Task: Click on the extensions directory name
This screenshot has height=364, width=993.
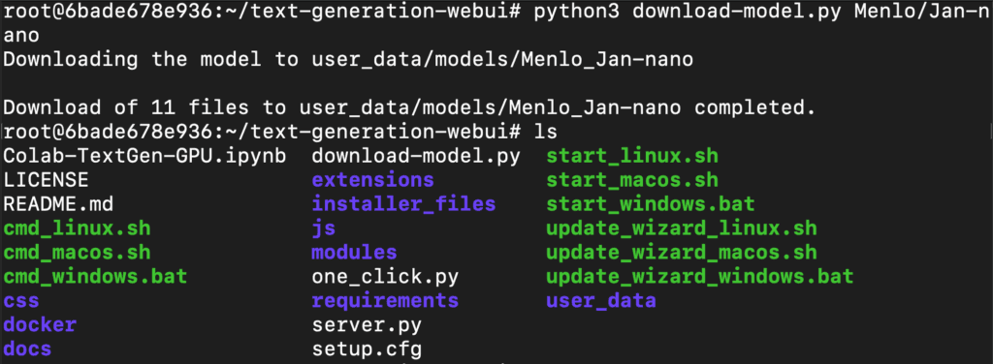Action: pos(373,180)
